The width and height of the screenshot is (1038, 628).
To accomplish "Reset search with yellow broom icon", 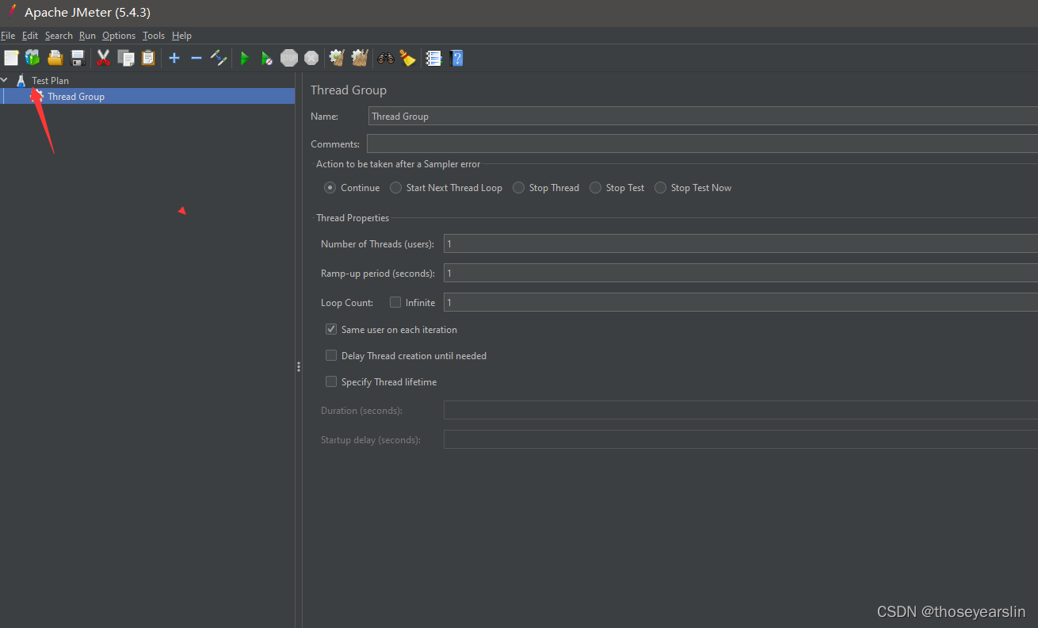I will click(407, 58).
